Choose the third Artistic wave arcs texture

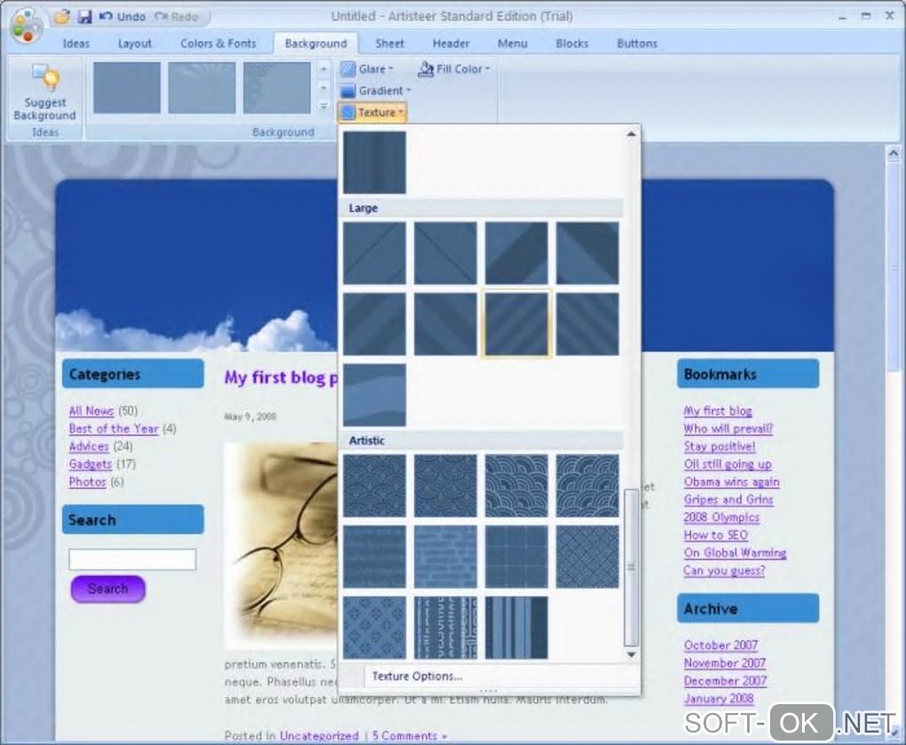517,486
